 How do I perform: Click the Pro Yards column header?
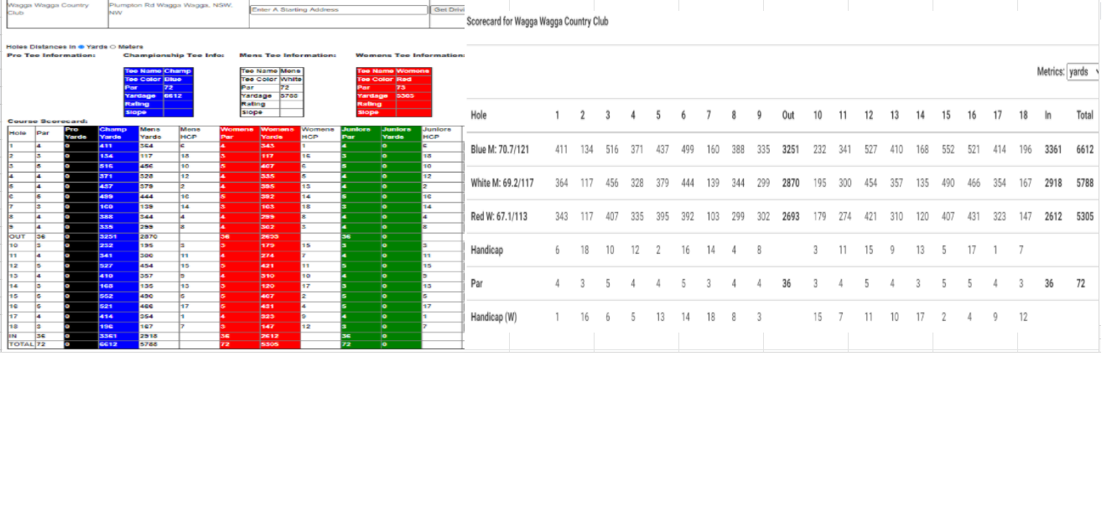pyautogui.click(x=81, y=133)
